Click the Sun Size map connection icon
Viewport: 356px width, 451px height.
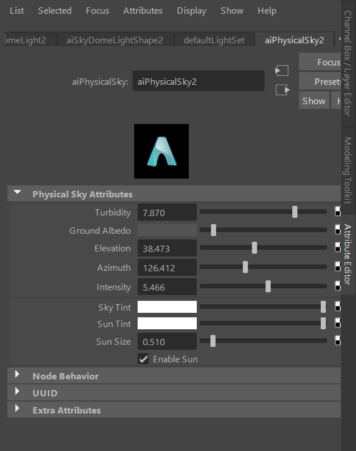[338, 341]
